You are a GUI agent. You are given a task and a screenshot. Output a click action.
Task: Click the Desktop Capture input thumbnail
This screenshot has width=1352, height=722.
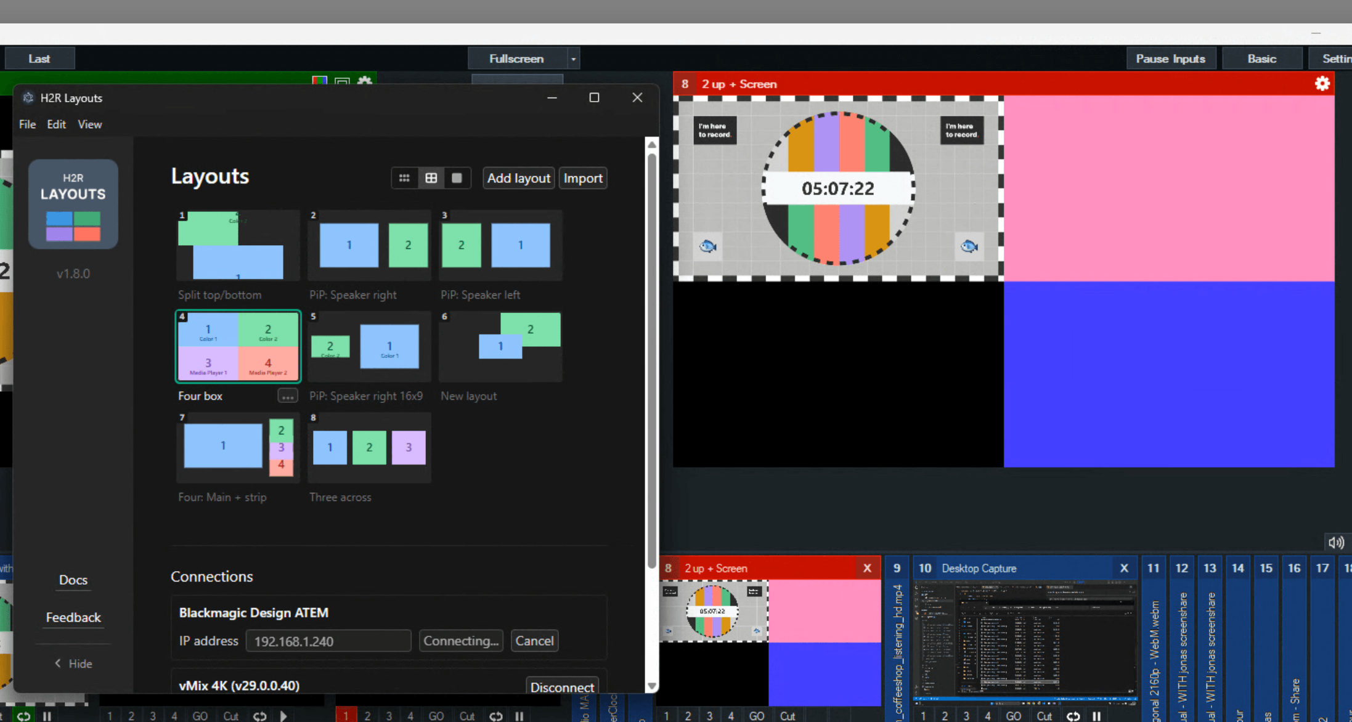1025,641
